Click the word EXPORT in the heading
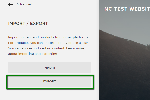The height and width of the screenshot is (100, 150). point(39,23)
